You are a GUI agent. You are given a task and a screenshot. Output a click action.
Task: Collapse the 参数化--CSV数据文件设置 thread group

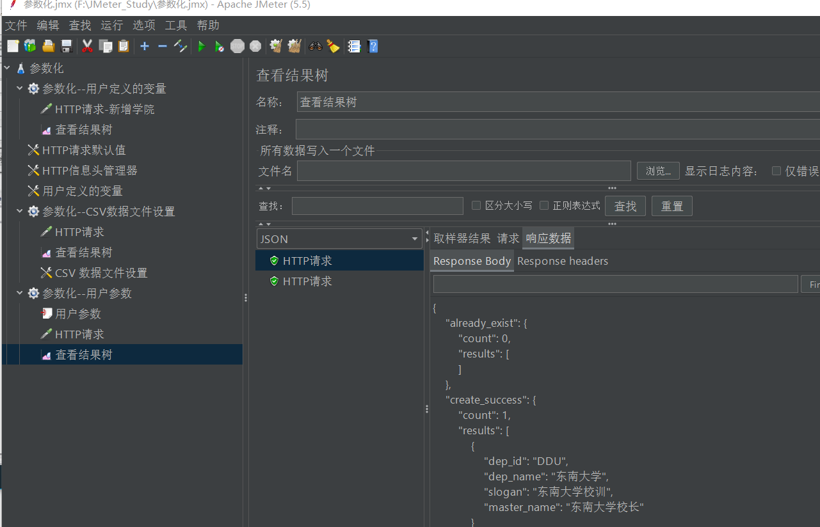pos(20,211)
